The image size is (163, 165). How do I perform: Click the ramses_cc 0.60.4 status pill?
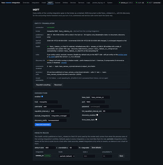[x=126, y=3]
